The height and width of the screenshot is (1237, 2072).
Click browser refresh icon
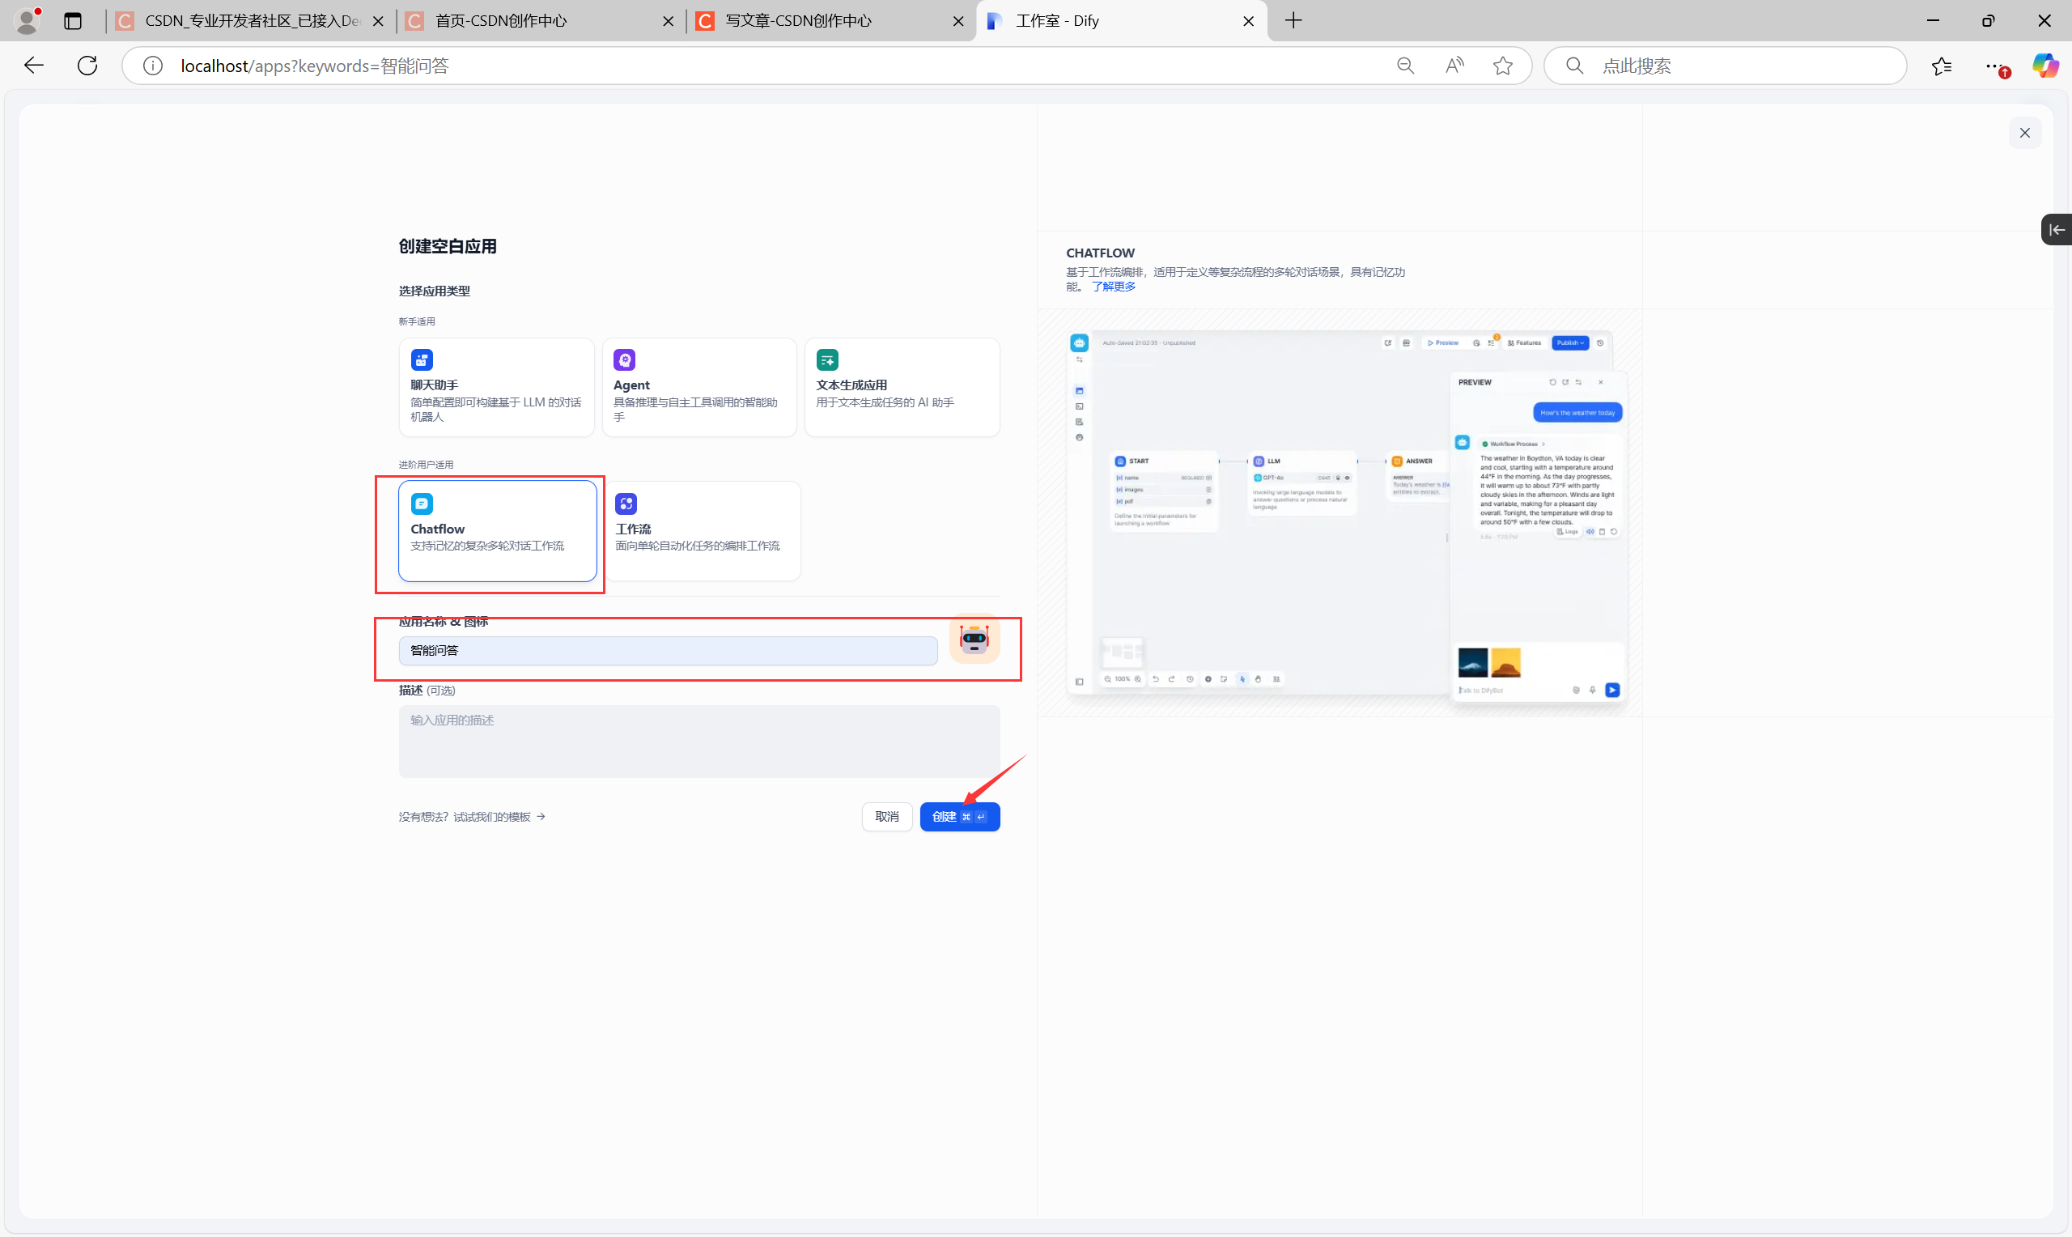pos(87,66)
